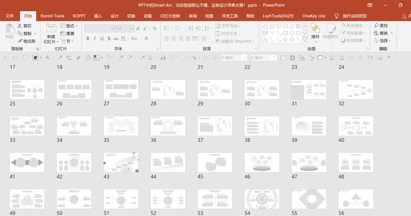Open Drawing group dialog launcher
This screenshot has height=216, width=411.
pos(367,49)
